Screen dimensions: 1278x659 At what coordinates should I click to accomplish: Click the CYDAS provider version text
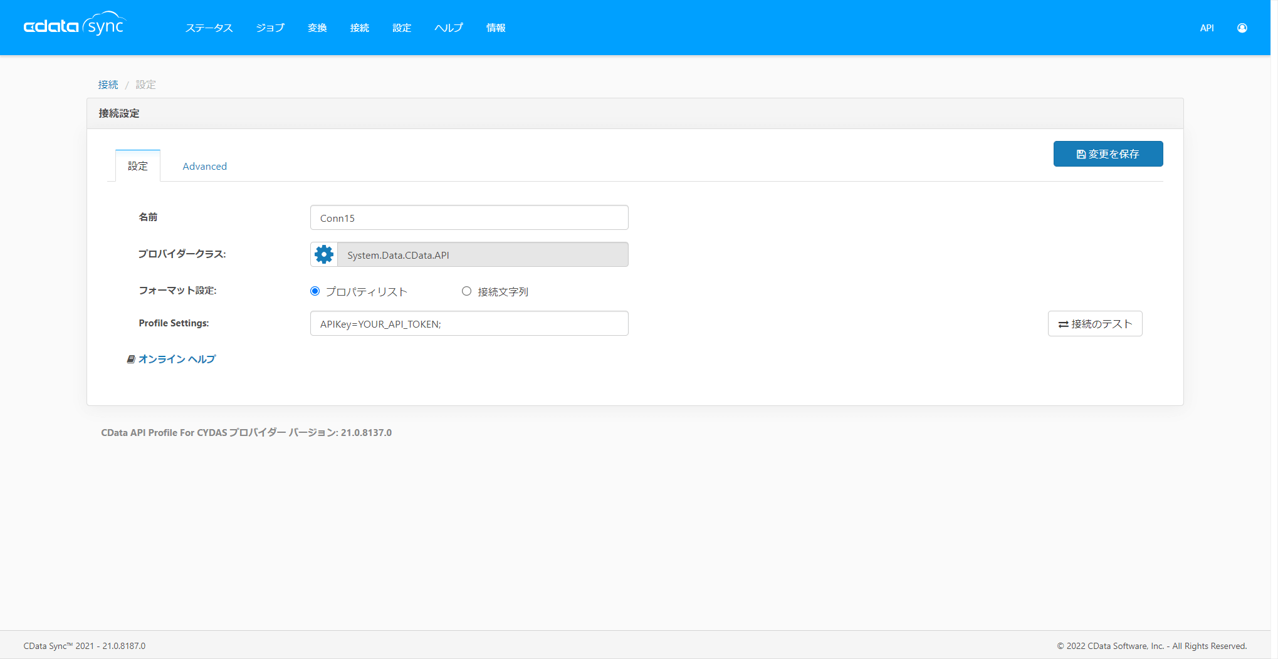click(246, 433)
